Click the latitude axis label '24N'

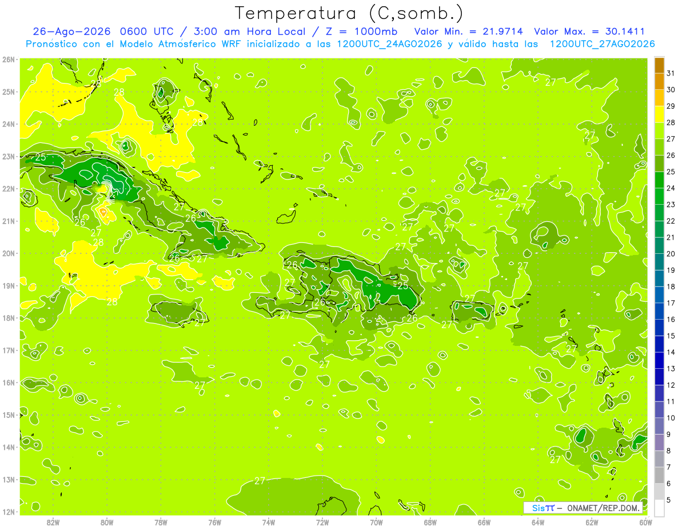click(9, 124)
